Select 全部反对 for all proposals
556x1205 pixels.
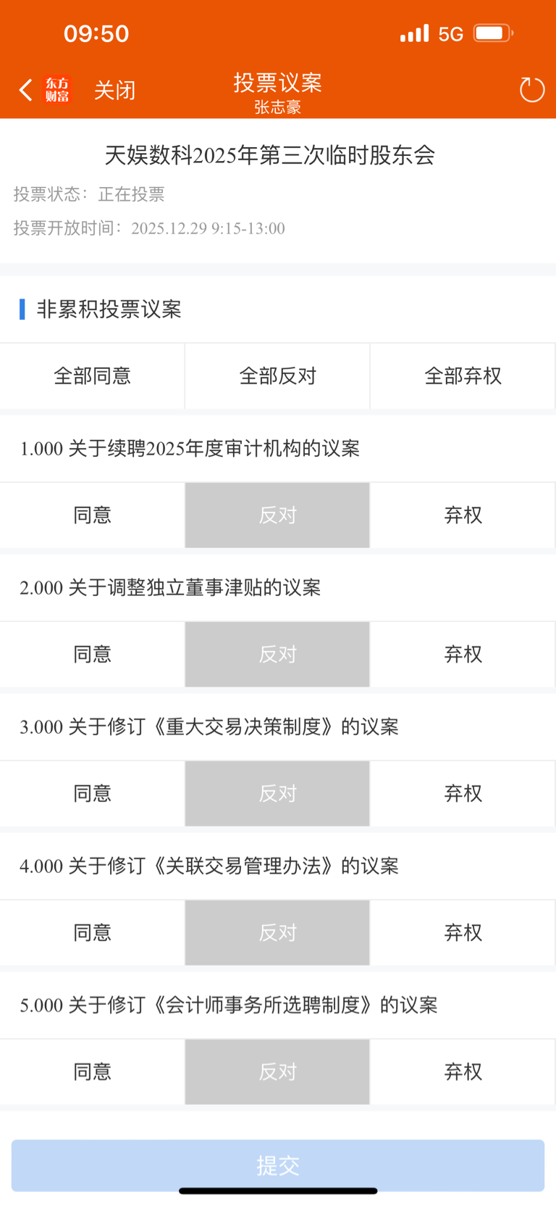[x=277, y=376]
